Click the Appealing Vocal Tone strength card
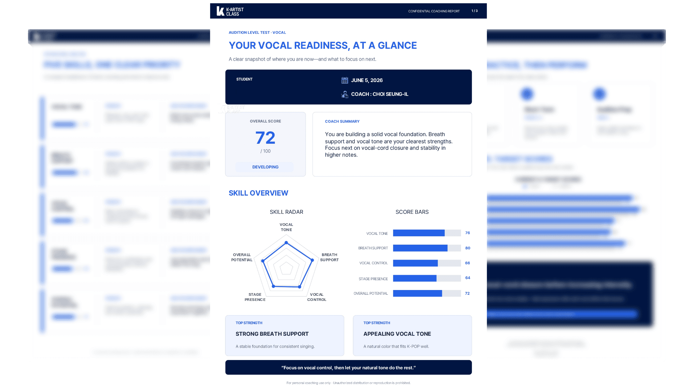The height and width of the screenshot is (392, 697). (412, 336)
